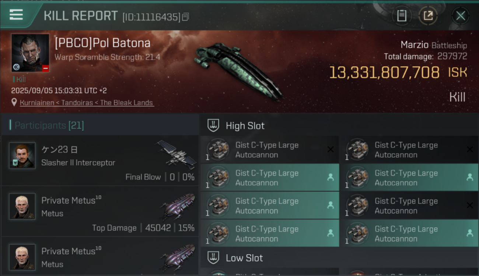Click the first dropped-item person icon
The height and width of the screenshot is (276, 479).
click(331, 177)
